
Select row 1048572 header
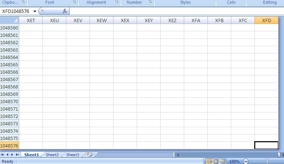10,116
